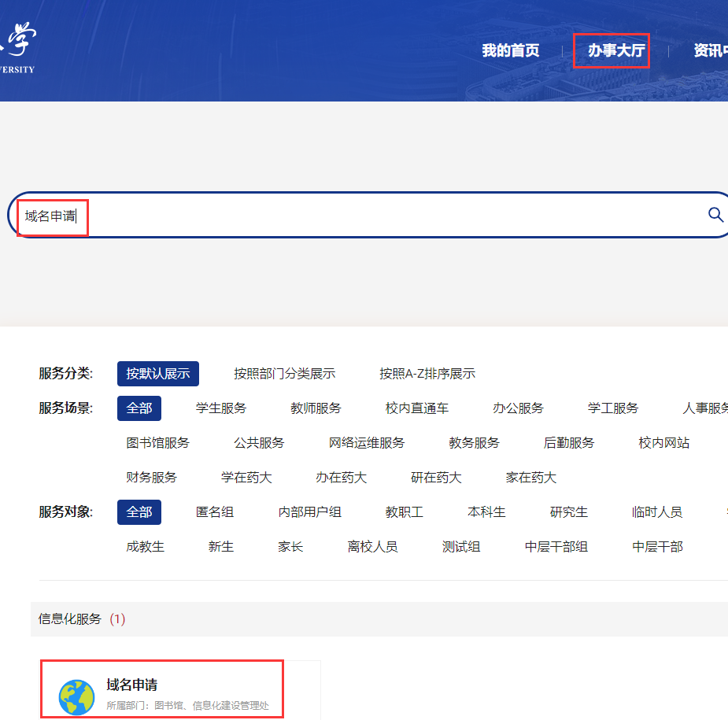Select 教职工 service audience
Screen dimensions: 728x720
(405, 511)
